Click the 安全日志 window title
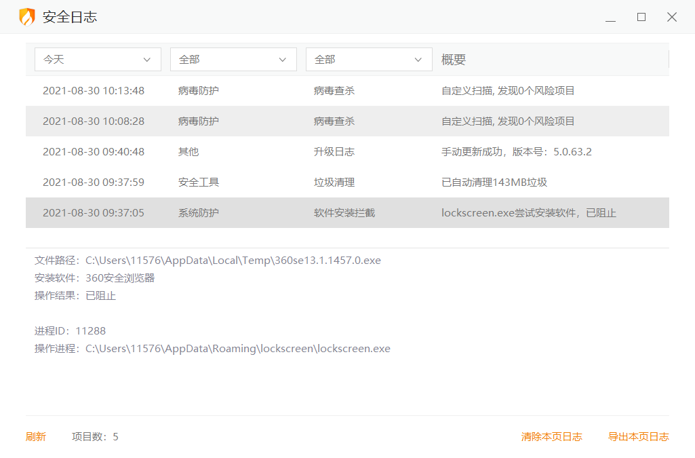The image size is (695, 458). click(70, 18)
